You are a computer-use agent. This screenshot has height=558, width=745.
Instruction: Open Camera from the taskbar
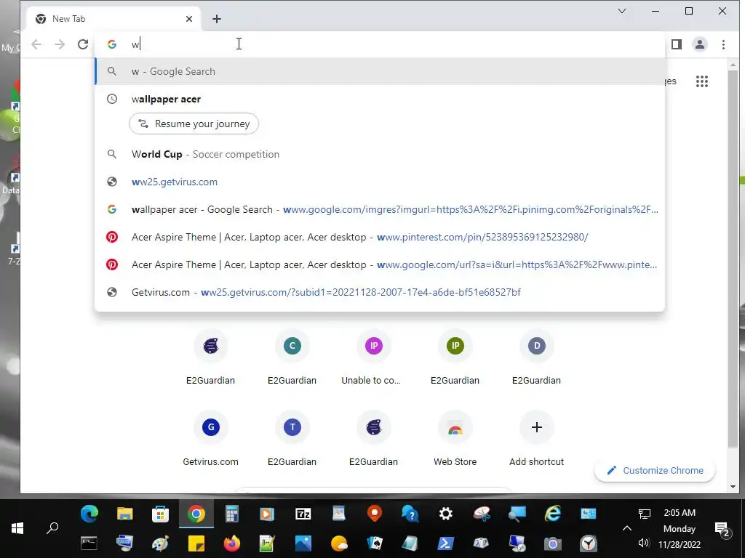pyautogui.click(x=553, y=543)
